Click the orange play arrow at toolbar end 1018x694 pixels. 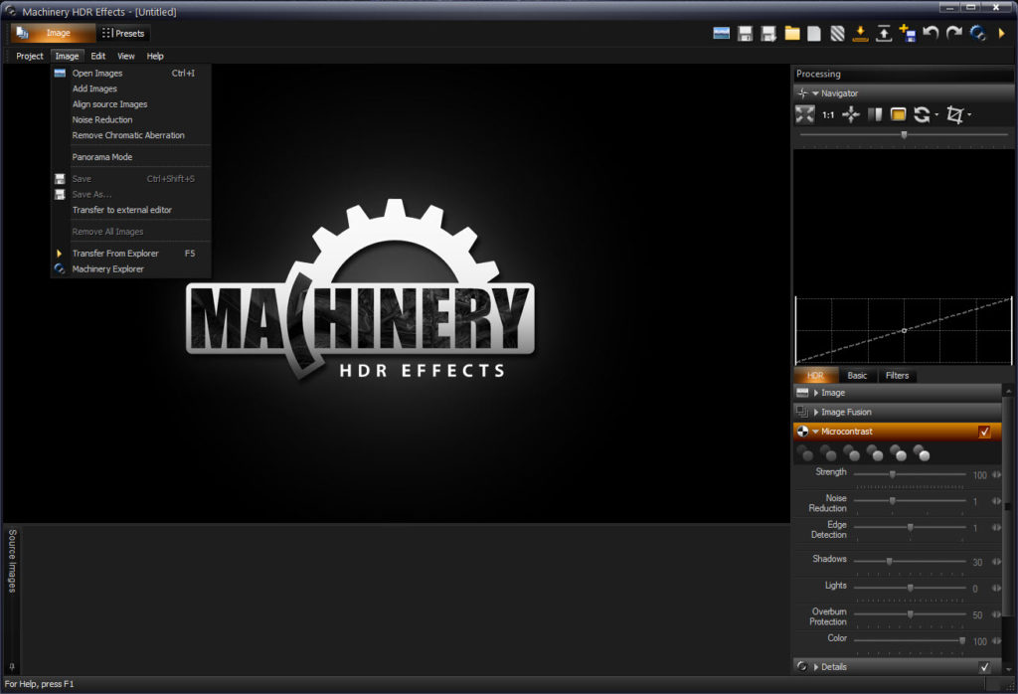click(1002, 33)
